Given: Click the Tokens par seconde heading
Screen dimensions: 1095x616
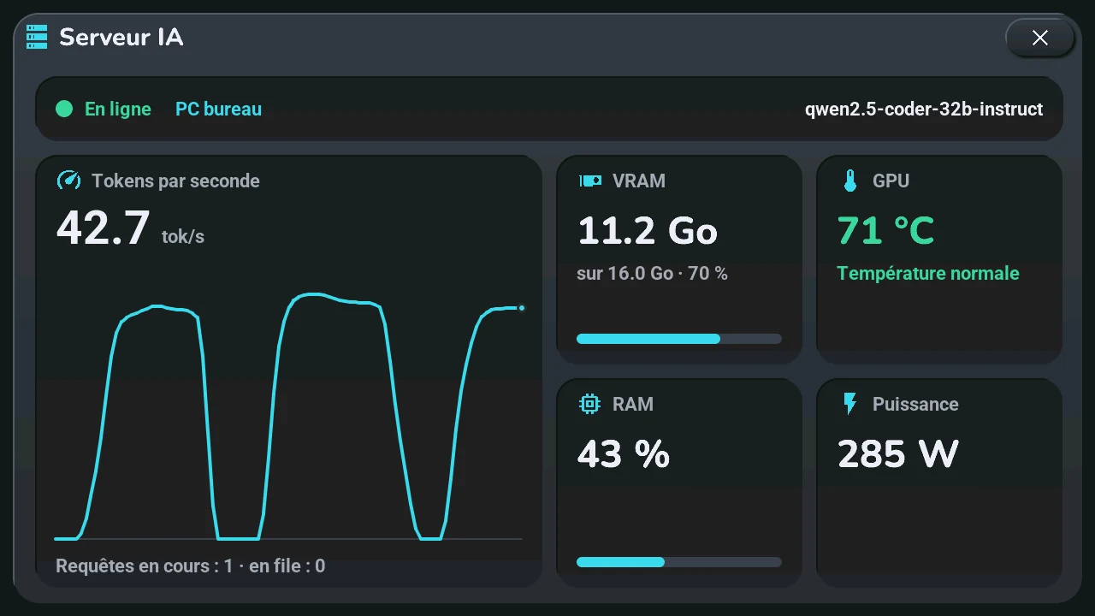Looking at the screenshot, I should 175,181.
